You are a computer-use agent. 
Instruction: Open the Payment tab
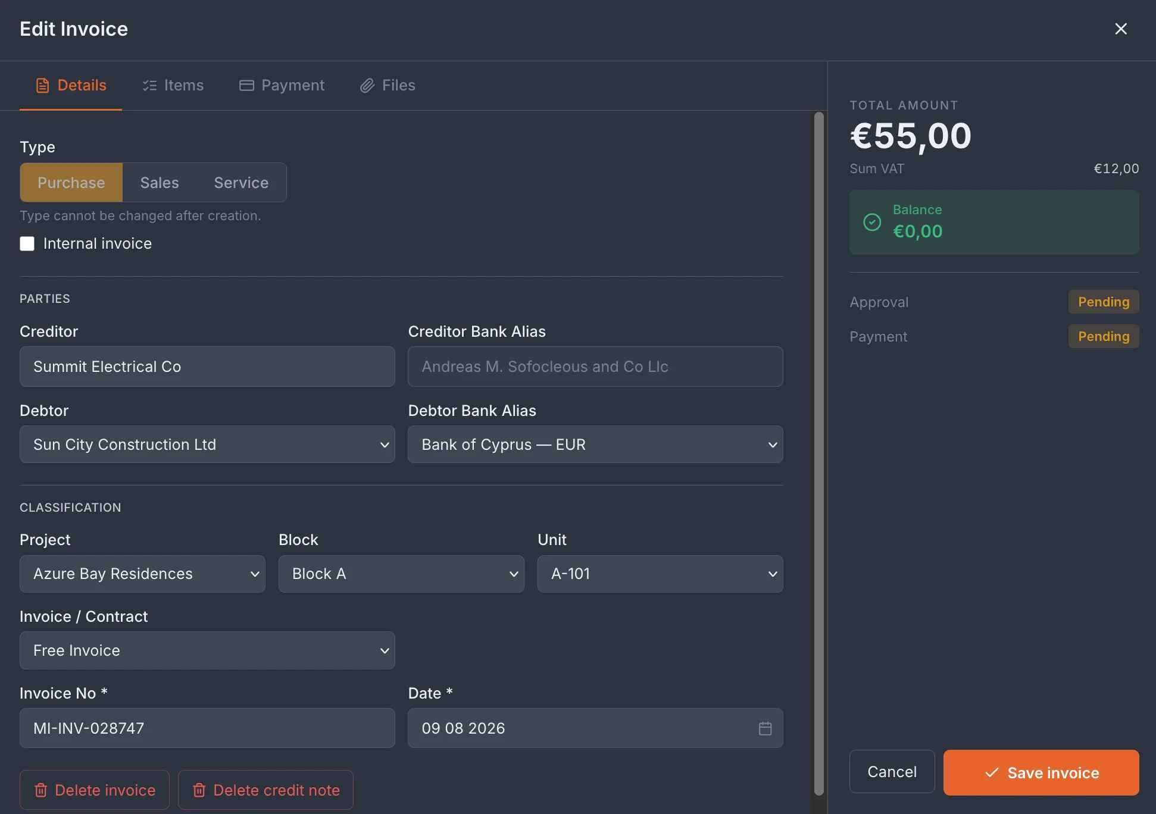tap(282, 85)
